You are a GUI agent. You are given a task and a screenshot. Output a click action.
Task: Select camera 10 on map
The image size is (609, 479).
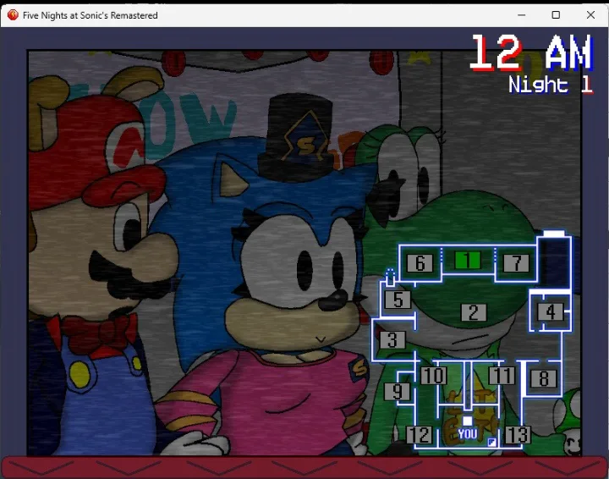click(434, 376)
